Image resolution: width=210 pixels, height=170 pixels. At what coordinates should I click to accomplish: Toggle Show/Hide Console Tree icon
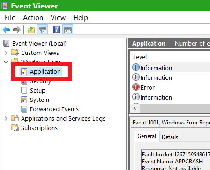(43, 30)
